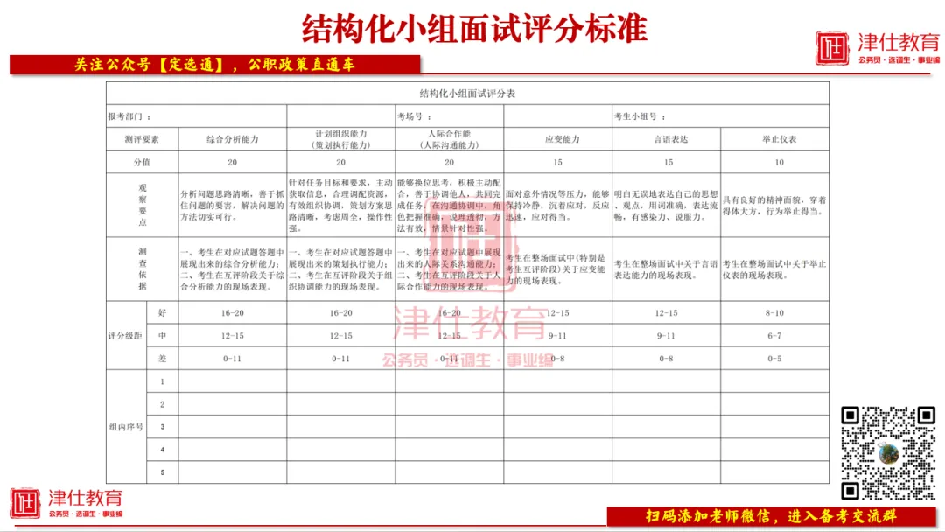Click the slide title 结构化小组面试评分标准
Screen dimensions: 945x532
[474, 29]
